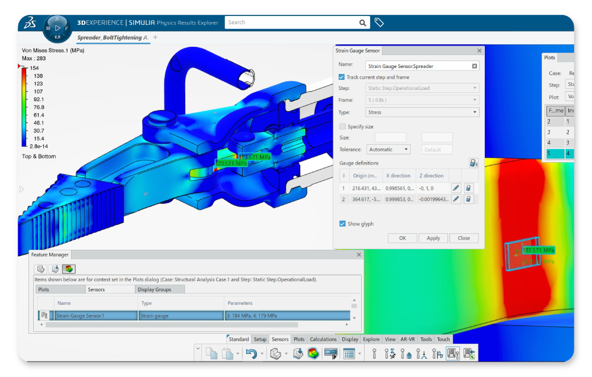Switch to the Setup toolbar tab
The width and height of the screenshot is (592, 377).
pyautogui.click(x=260, y=339)
